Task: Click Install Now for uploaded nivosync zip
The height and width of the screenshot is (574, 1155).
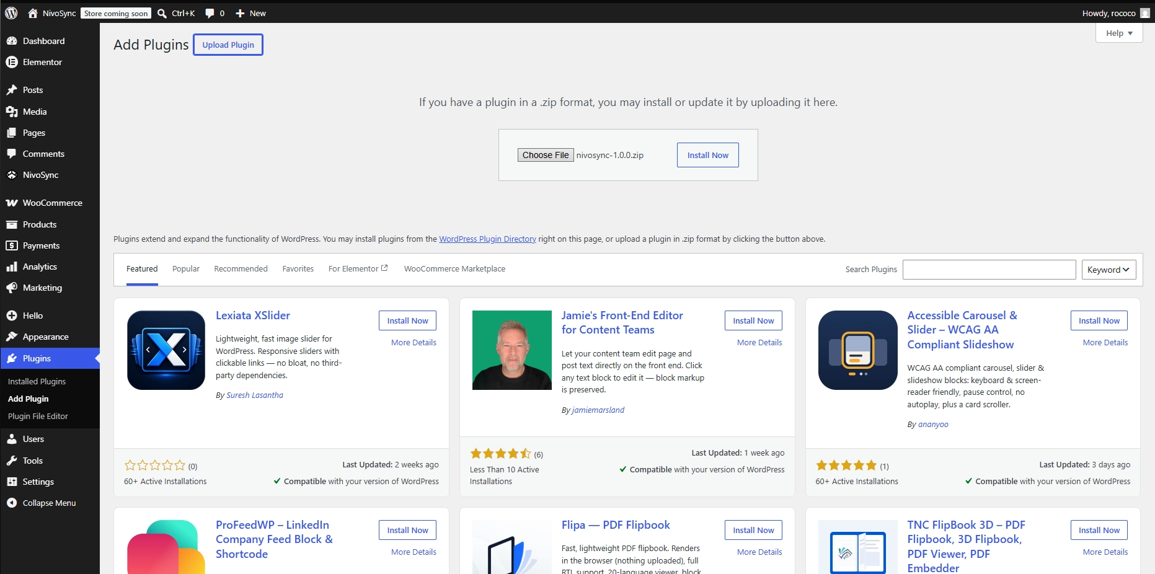Action: pyautogui.click(x=708, y=155)
